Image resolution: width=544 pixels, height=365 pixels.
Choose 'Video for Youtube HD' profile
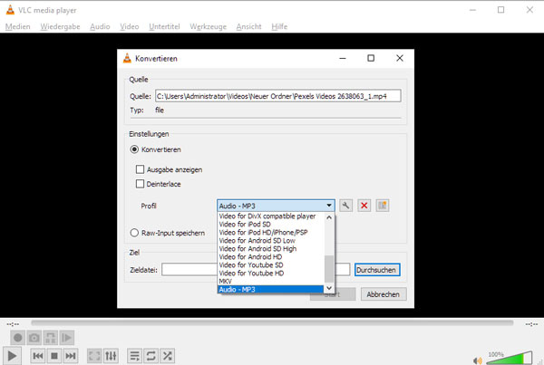coord(251,273)
